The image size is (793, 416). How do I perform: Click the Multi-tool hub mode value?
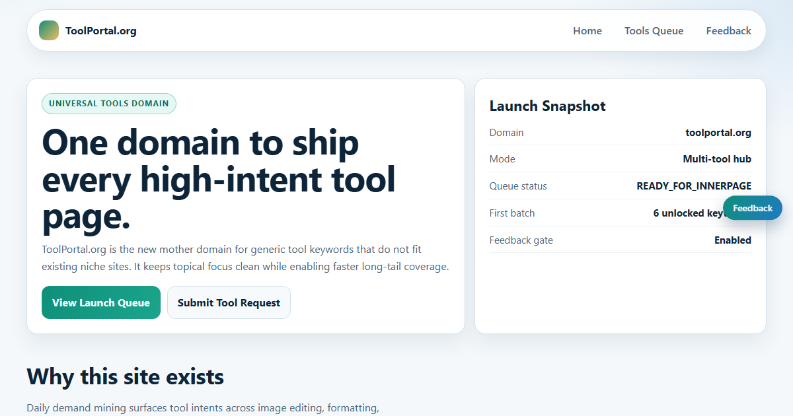(x=716, y=159)
